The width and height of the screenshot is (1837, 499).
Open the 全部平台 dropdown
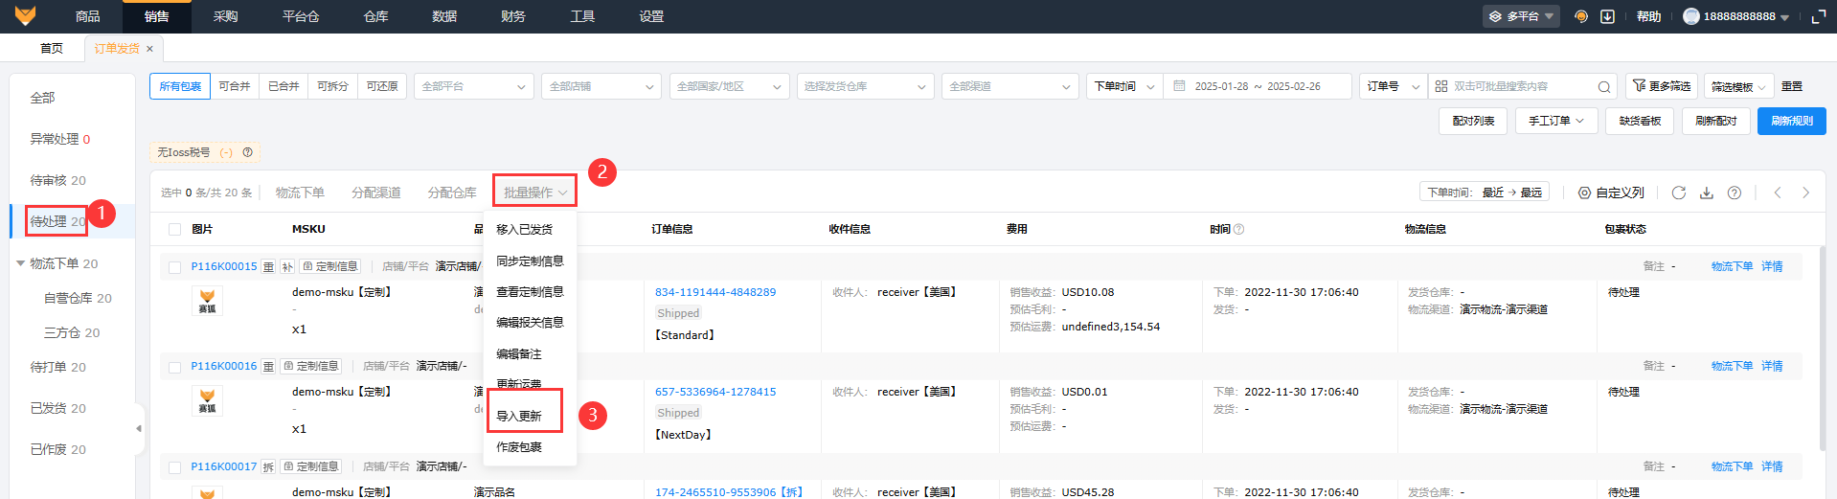474,86
